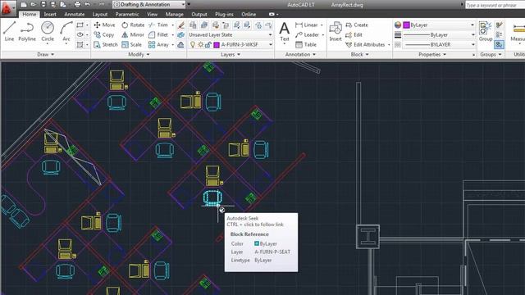Screen dimensions: 525x295
Task: Toggle the ribbon minimize button after Online tab
Action: coord(272,15)
